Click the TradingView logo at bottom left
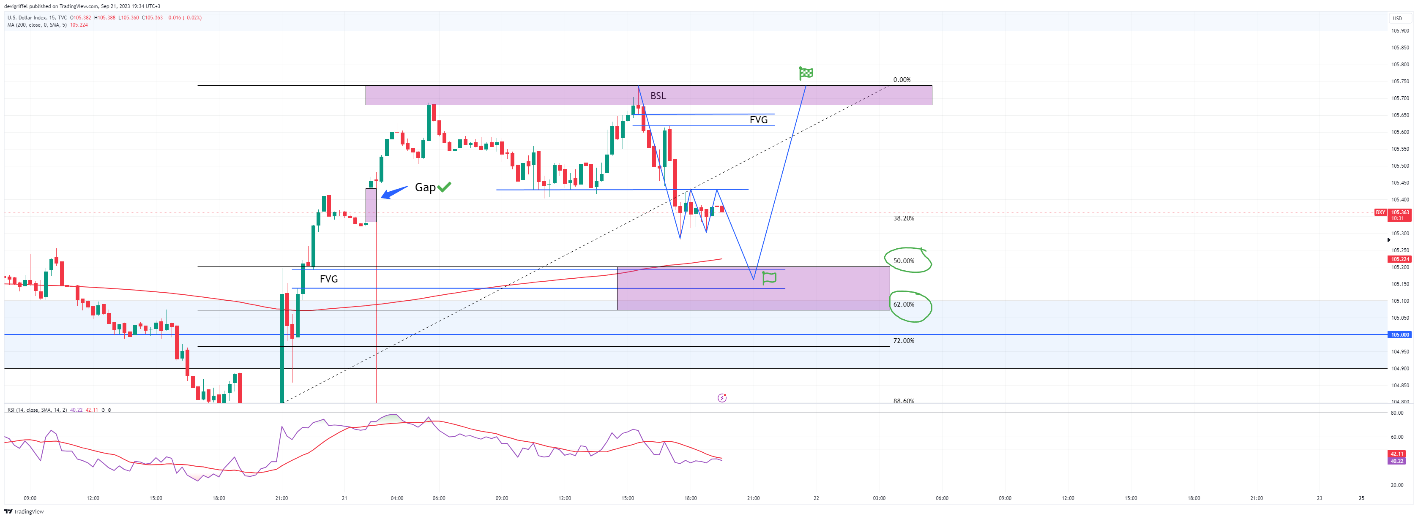Viewport: 1418px width, 519px height. pos(24,511)
